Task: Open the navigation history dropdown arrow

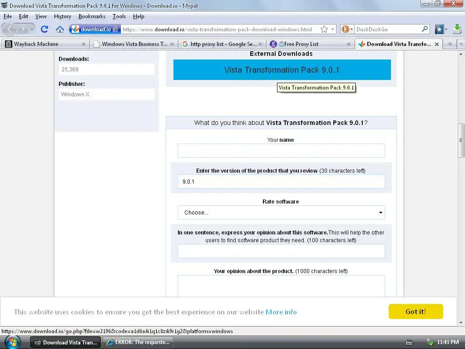Action: (x=32, y=29)
